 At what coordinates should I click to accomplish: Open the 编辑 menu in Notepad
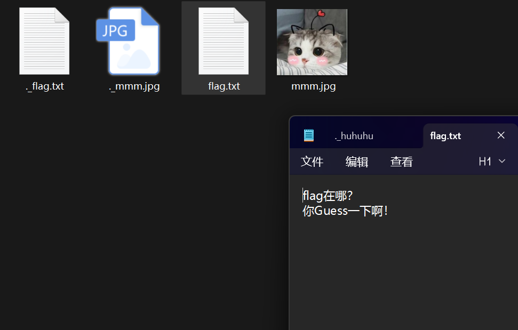point(356,162)
